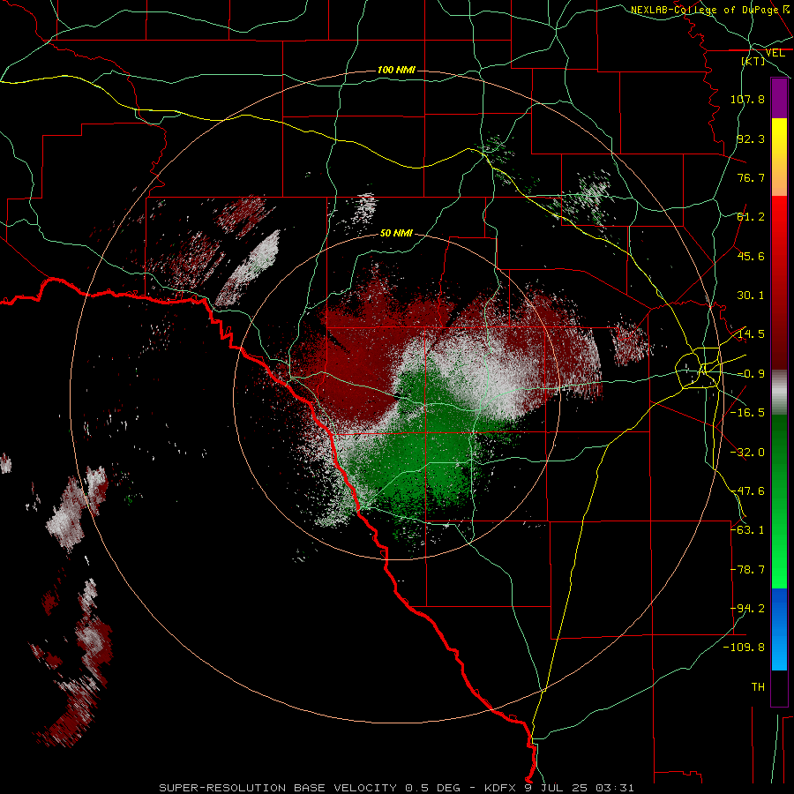794x794 pixels.
Task: Click the gray near-zero segment of color bar
Action: pyautogui.click(x=779, y=393)
